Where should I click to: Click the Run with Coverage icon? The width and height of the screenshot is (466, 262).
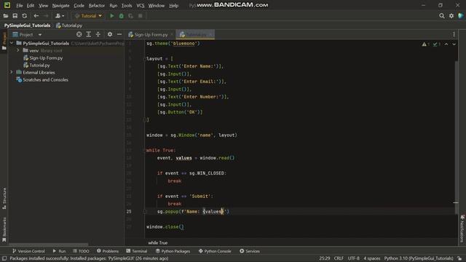pyautogui.click(x=130, y=16)
